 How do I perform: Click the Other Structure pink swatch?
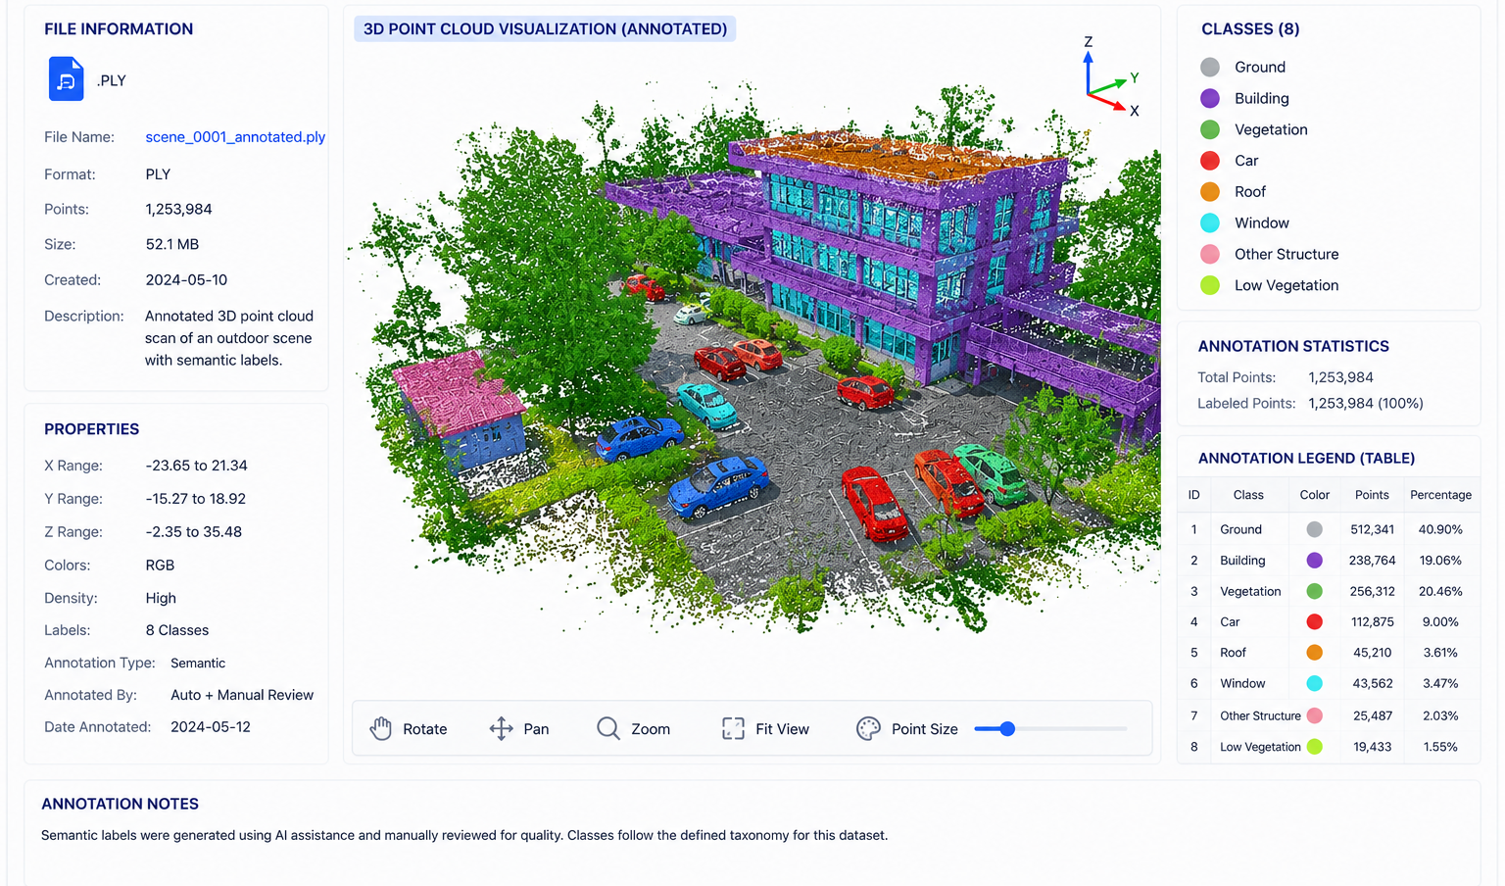[1210, 254]
